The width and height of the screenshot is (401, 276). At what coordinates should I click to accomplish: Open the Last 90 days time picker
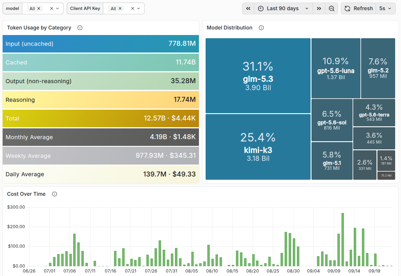pyautogui.click(x=283, y=8)
